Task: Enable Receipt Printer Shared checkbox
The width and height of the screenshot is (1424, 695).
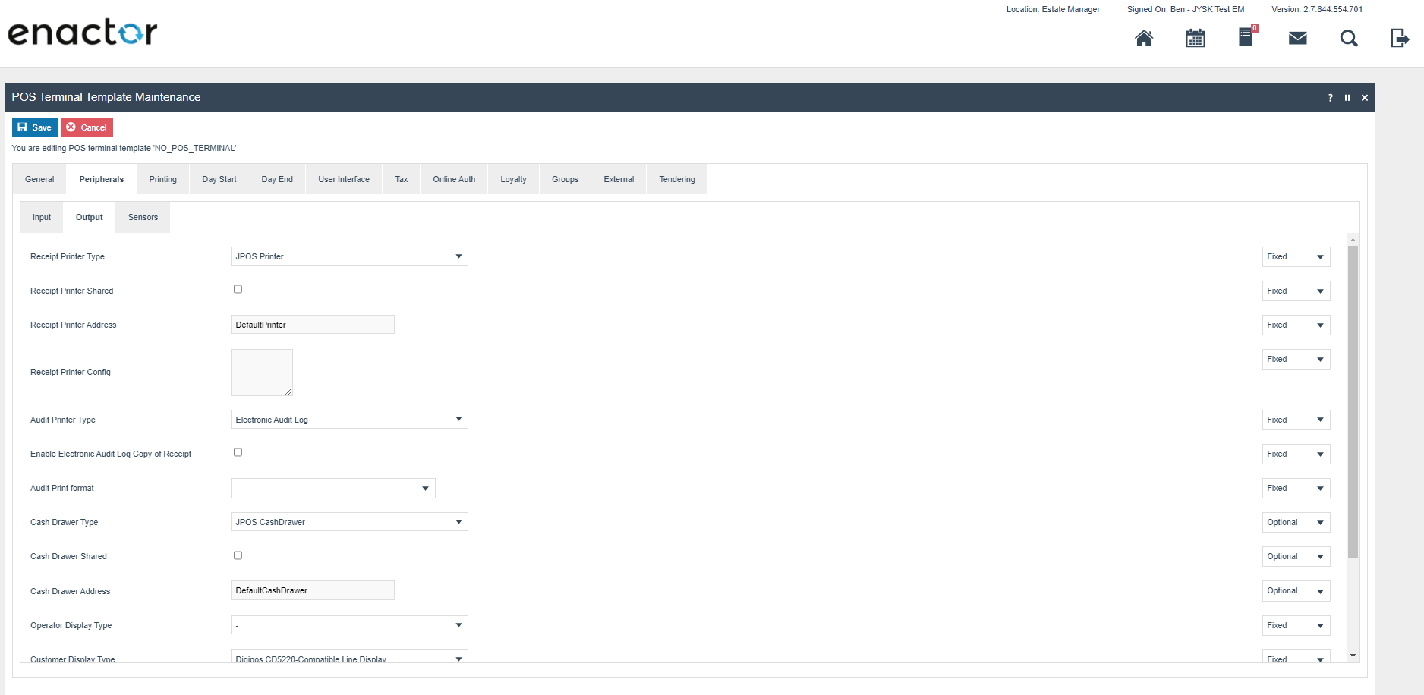Action: (x=238, y=289)
